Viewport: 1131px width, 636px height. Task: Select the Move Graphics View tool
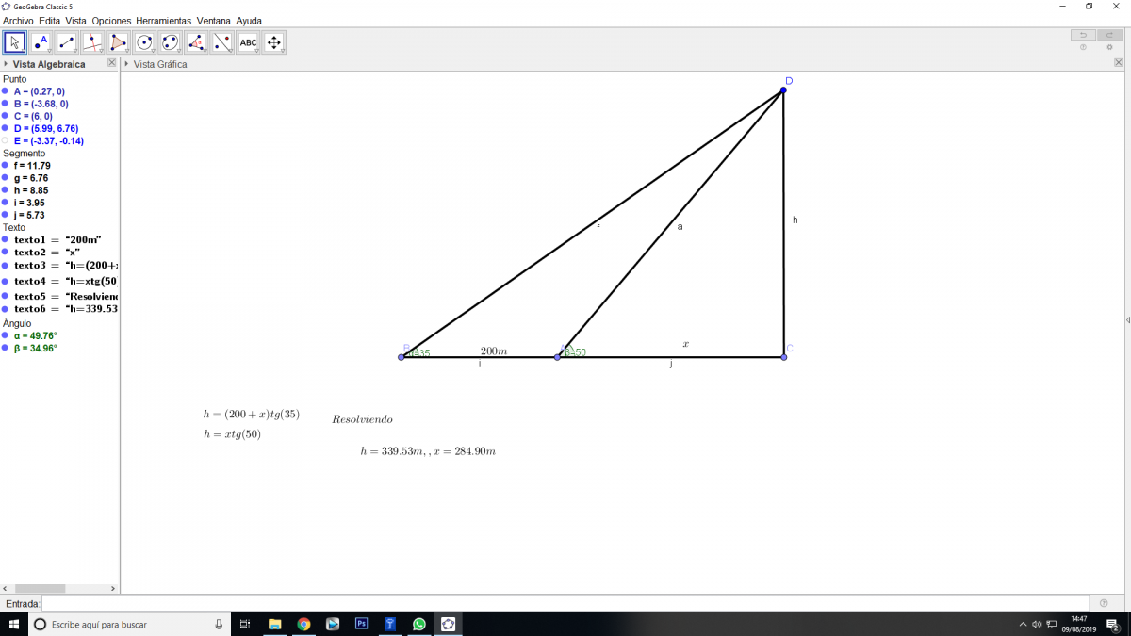pyautogui.click(x=274, y=42)
